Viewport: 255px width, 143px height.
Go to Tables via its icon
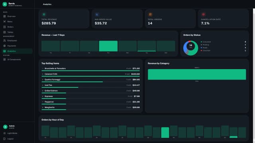pos(4,32)
